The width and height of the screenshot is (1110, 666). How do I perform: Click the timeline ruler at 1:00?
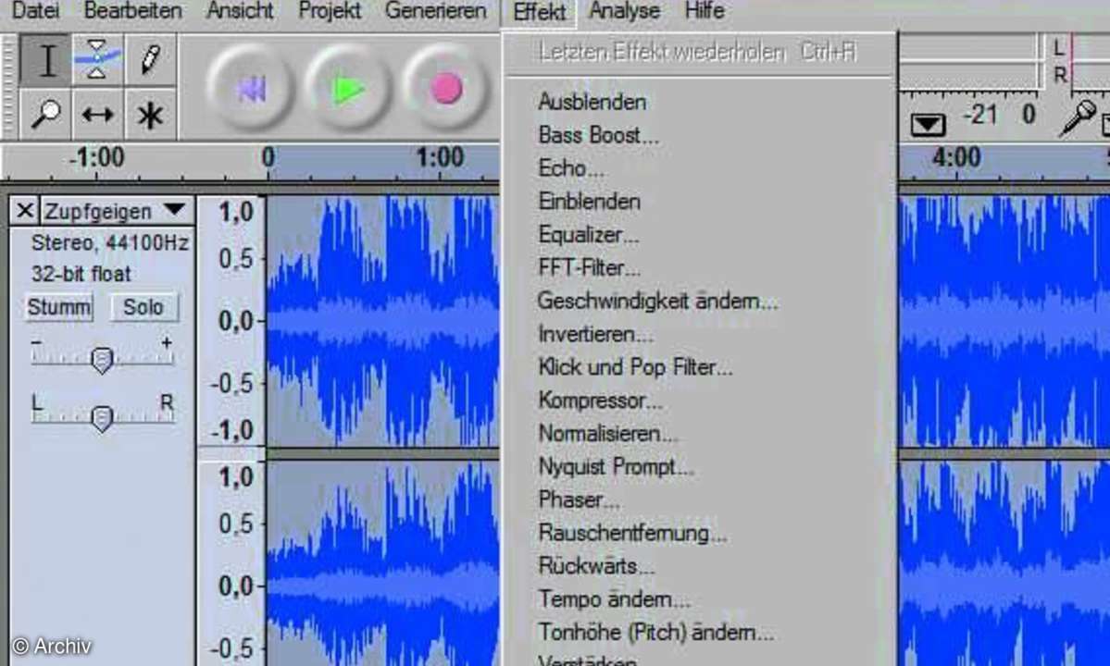click(440, 157)
